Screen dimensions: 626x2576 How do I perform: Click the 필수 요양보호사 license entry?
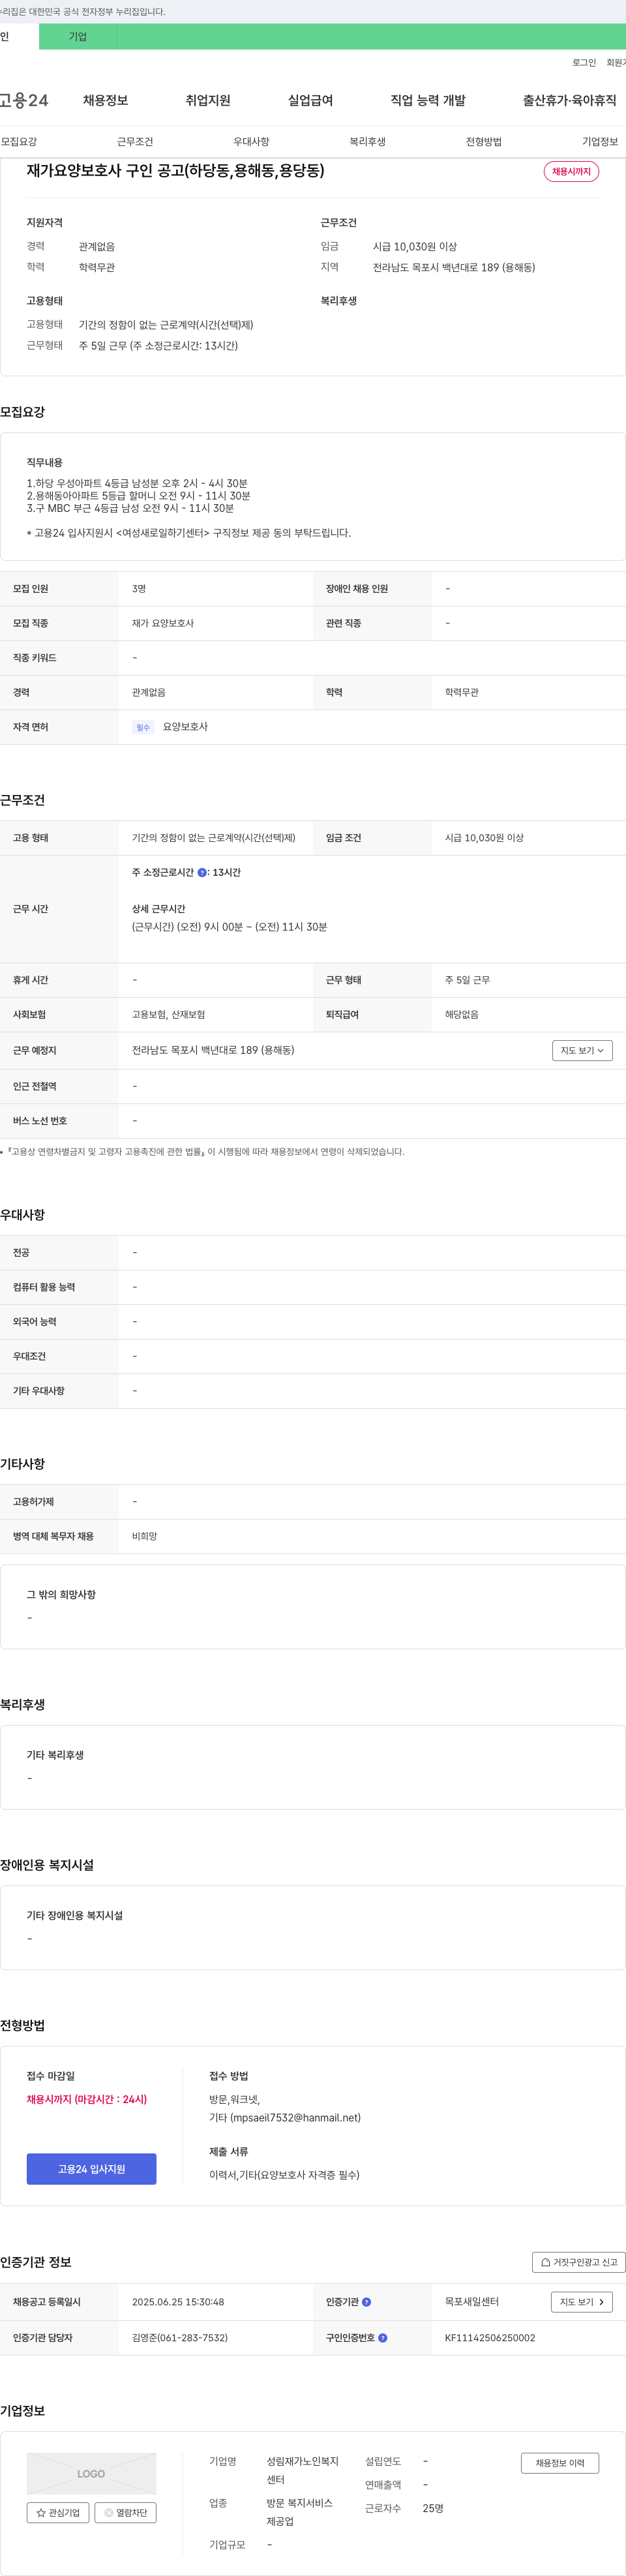pos(170,727)
